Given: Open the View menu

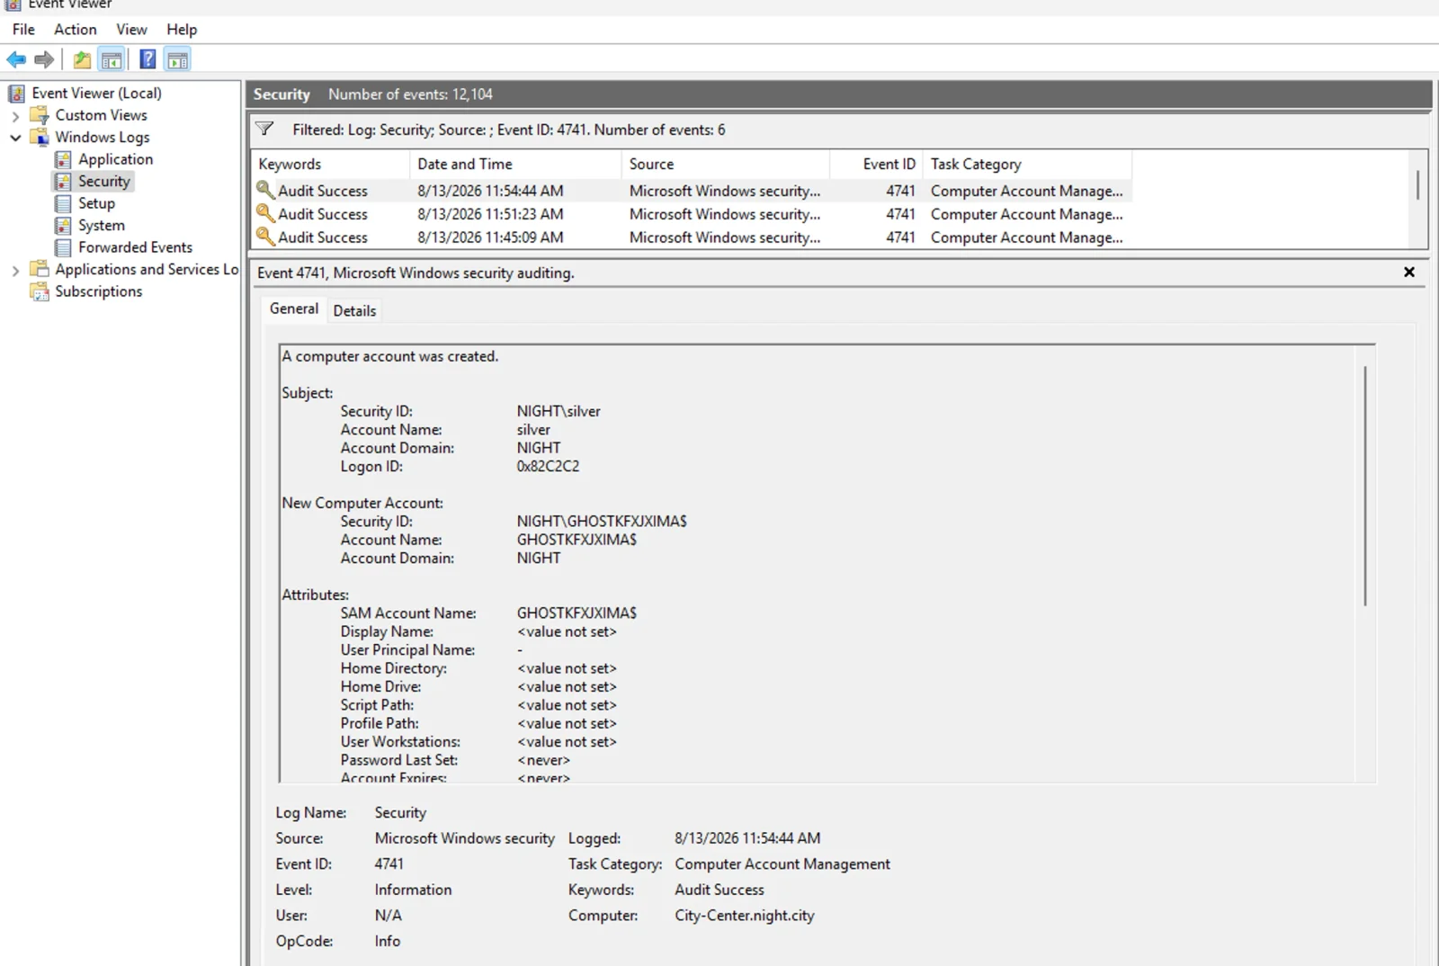Looking at the screenshot, I should [x=131, y=30].
